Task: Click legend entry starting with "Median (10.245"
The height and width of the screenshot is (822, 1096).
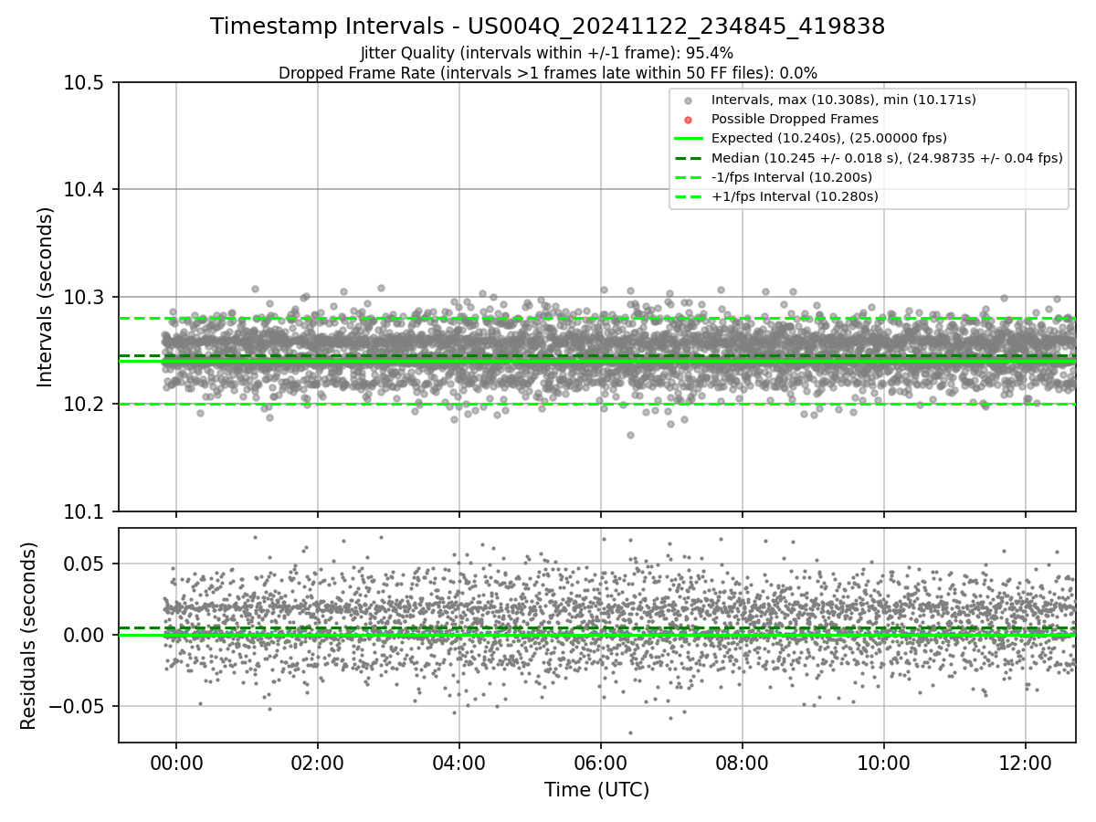Action: tap(887, 158)
